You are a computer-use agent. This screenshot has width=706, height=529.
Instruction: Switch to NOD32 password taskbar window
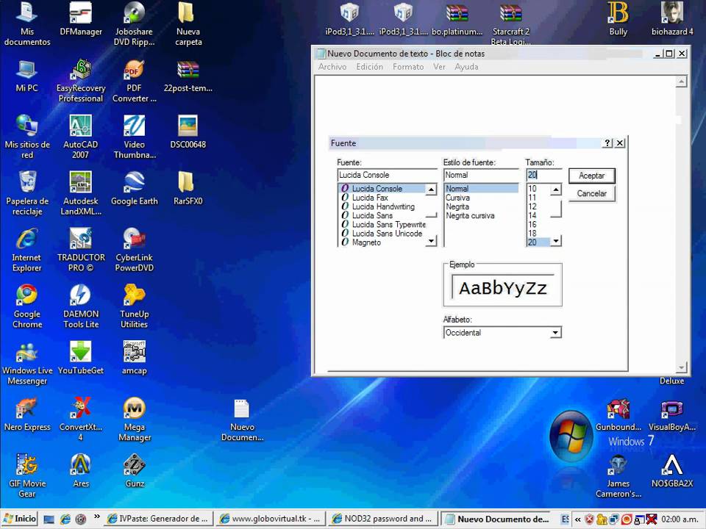pyautogui.click(x=383, y=519)
